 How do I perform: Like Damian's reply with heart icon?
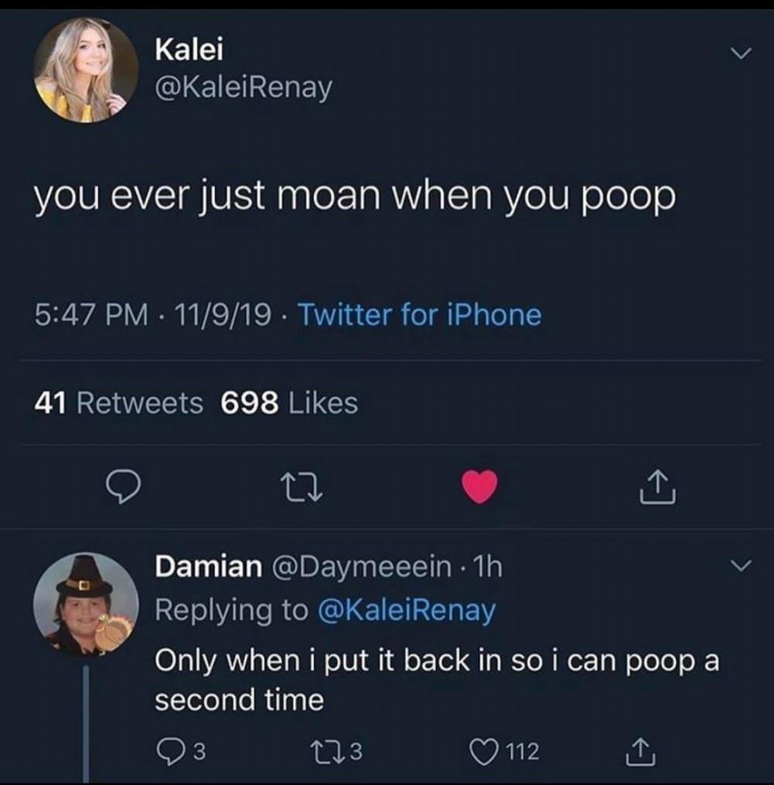[487, 750]
